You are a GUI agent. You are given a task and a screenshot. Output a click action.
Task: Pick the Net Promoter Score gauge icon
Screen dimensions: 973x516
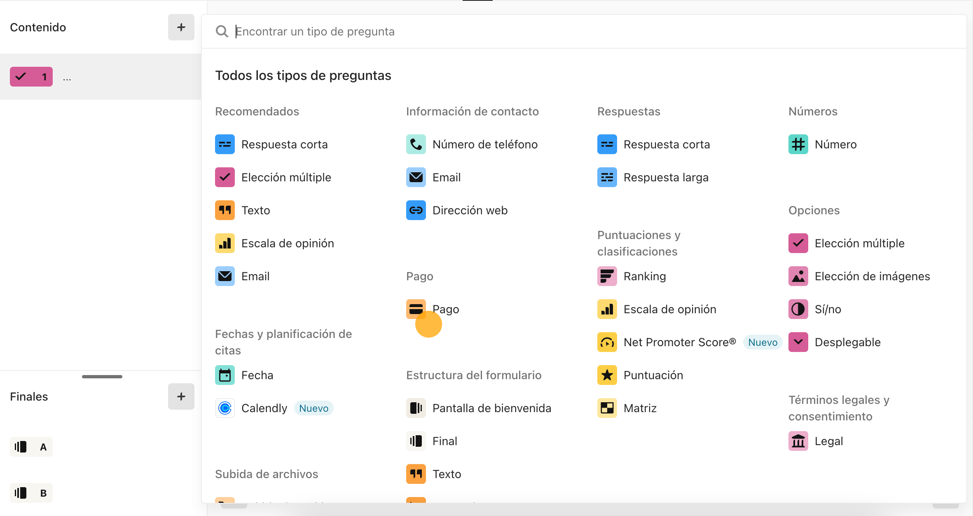pos(607,342)
